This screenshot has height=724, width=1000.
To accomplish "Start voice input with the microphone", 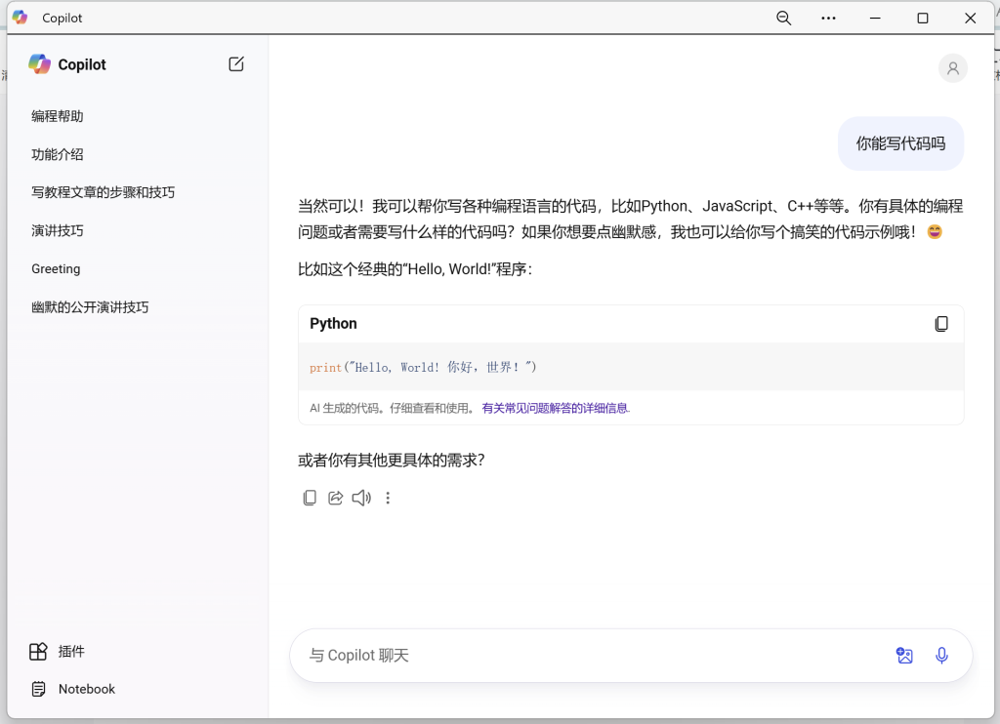I will tap(941, 655).
